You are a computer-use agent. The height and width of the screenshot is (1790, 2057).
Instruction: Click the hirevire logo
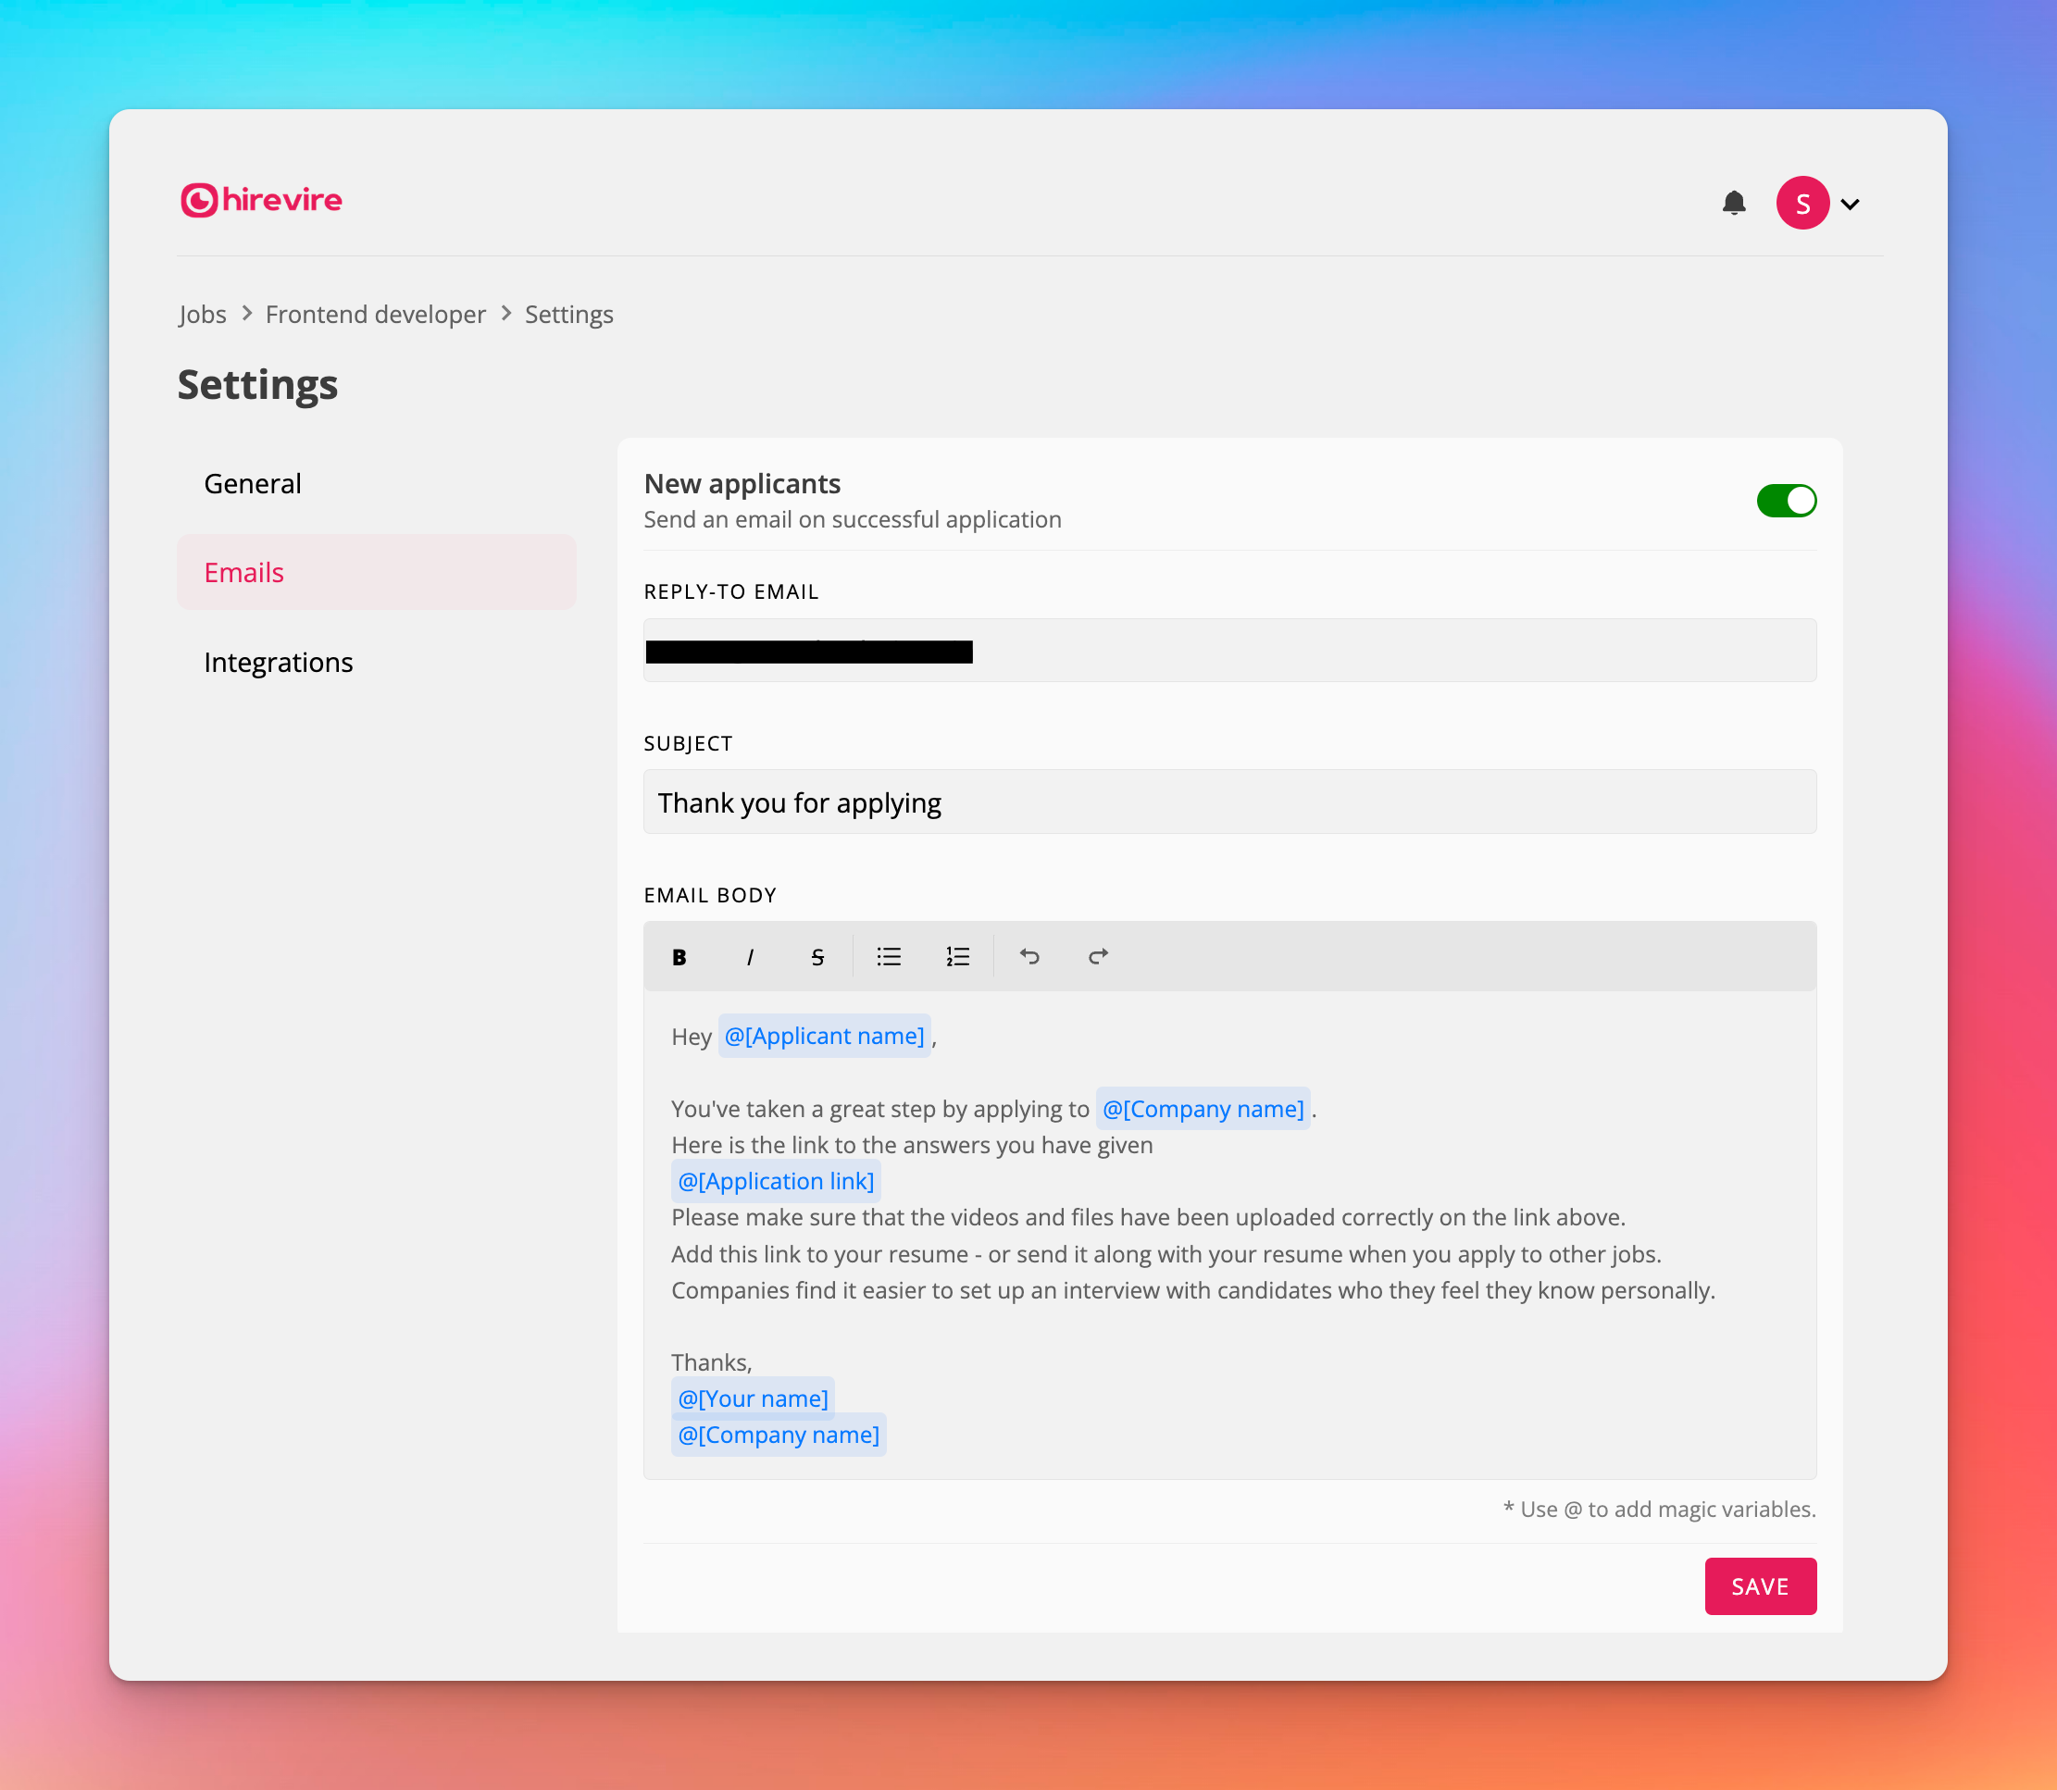262,200
